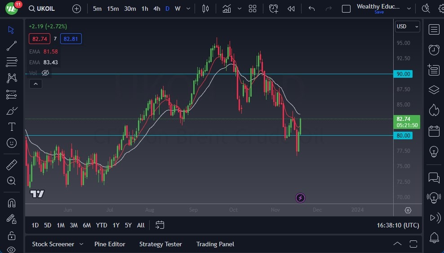
Task: Select the YTD date range
Action: (x=102, y=225)
